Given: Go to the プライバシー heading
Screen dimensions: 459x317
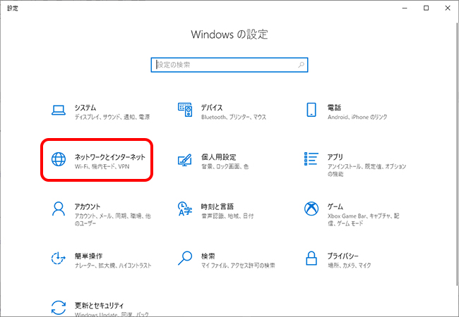Looking at the screenshot, I should pos(342,256).
